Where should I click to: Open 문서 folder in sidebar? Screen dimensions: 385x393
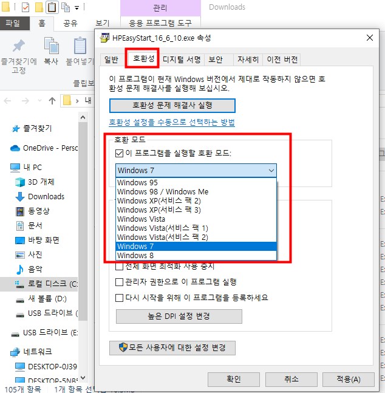(29, 225)
